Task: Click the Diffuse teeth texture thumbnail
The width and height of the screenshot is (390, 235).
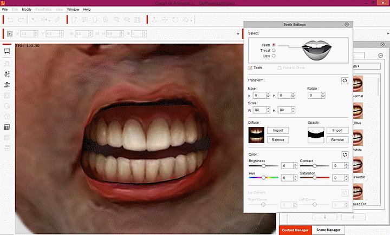Action: [x=256, y=135]
